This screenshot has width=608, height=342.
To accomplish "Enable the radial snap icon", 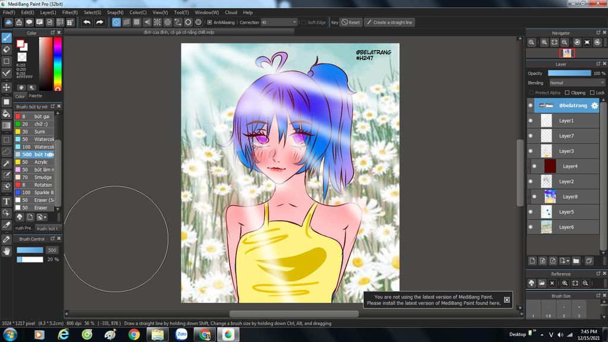I will pos(157,23).
